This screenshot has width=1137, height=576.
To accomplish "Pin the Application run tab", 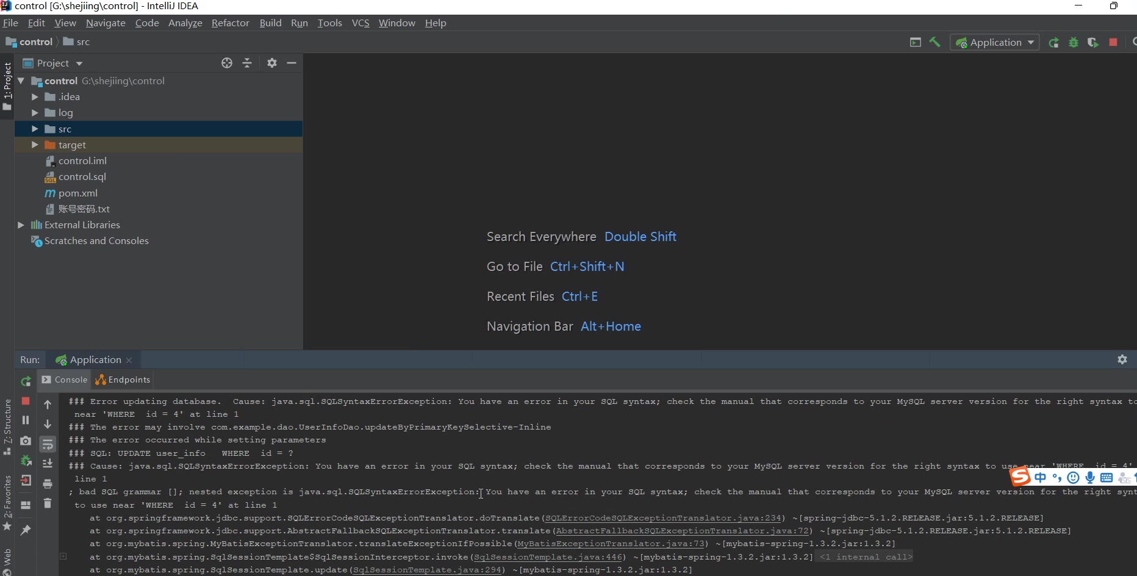I will [x=26, y=530].
